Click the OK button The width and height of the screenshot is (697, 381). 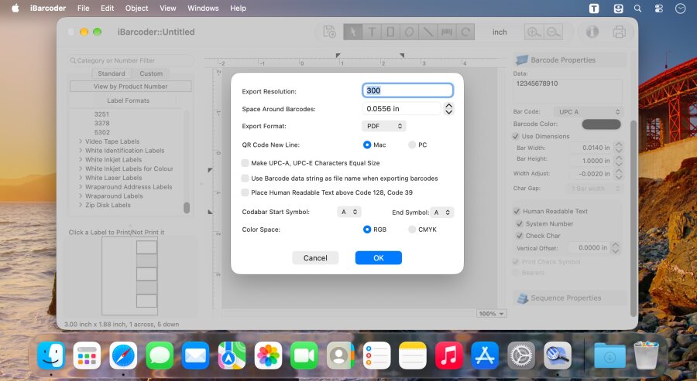click(x=378, y=257)
